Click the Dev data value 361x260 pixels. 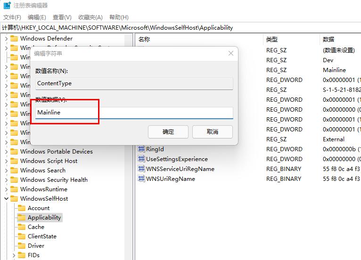(328, 60)
